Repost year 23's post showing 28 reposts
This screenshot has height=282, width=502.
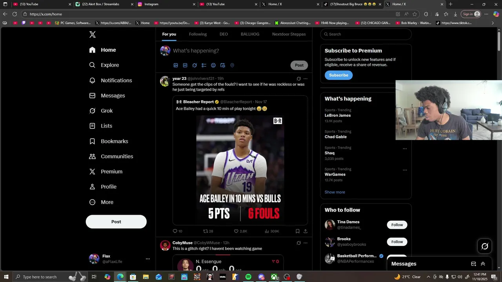pos(208,231)
